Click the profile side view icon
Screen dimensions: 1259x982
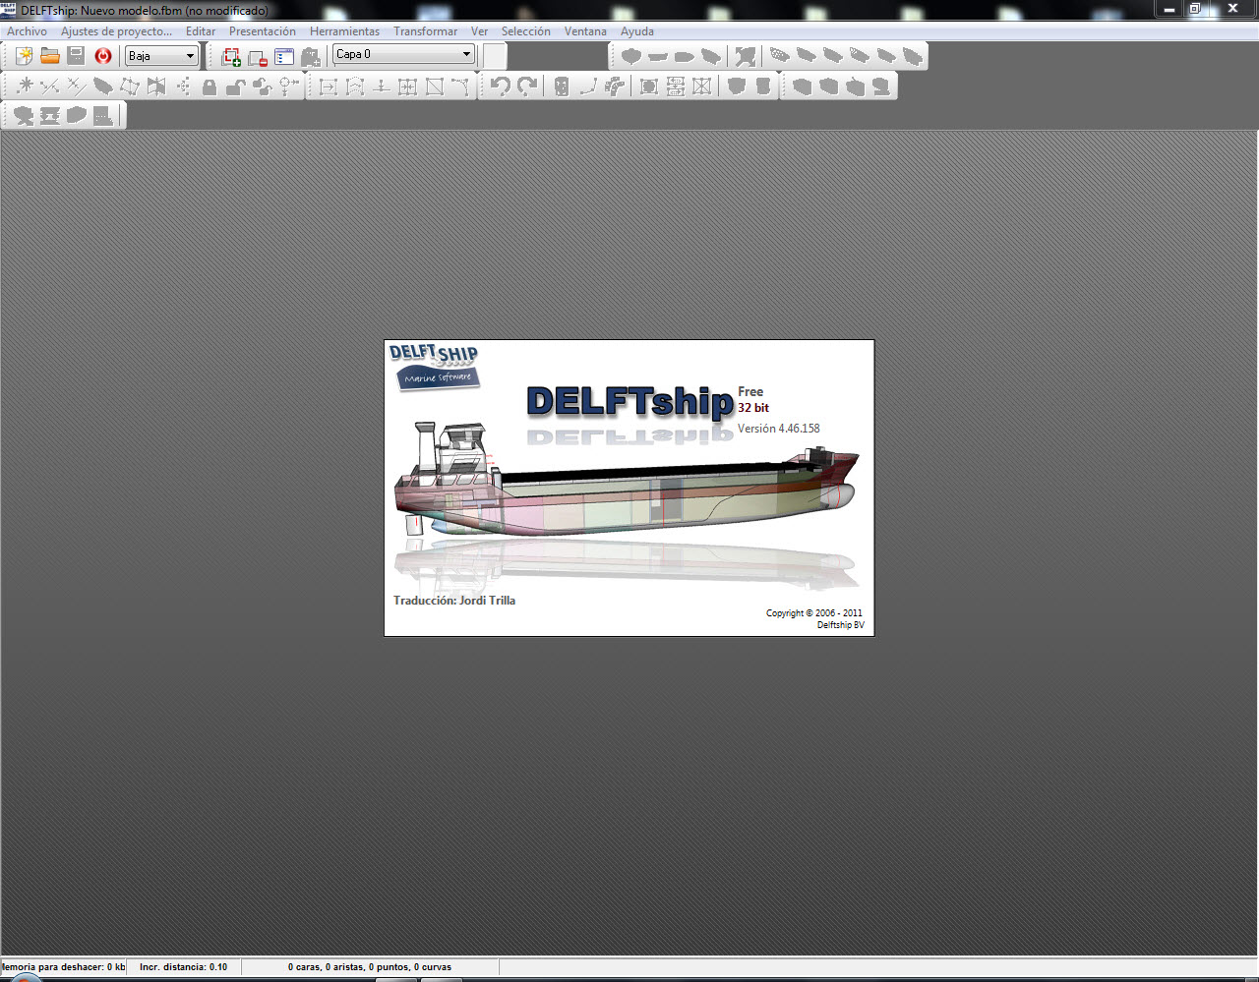coord(658,56)
